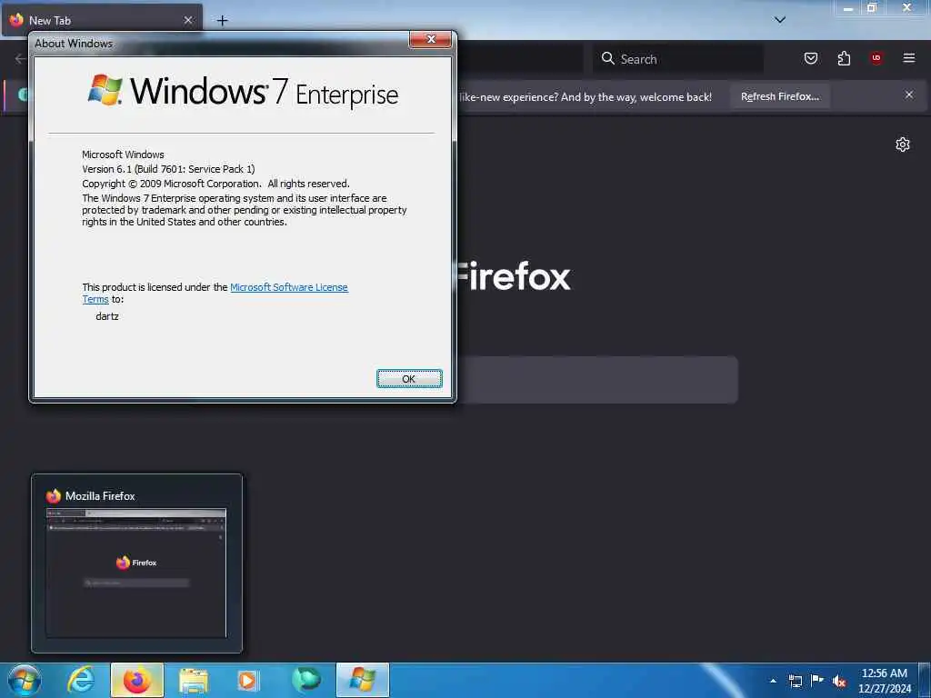Open the Windows Start menu orb

pyautogui.click(x=25, y=680)
